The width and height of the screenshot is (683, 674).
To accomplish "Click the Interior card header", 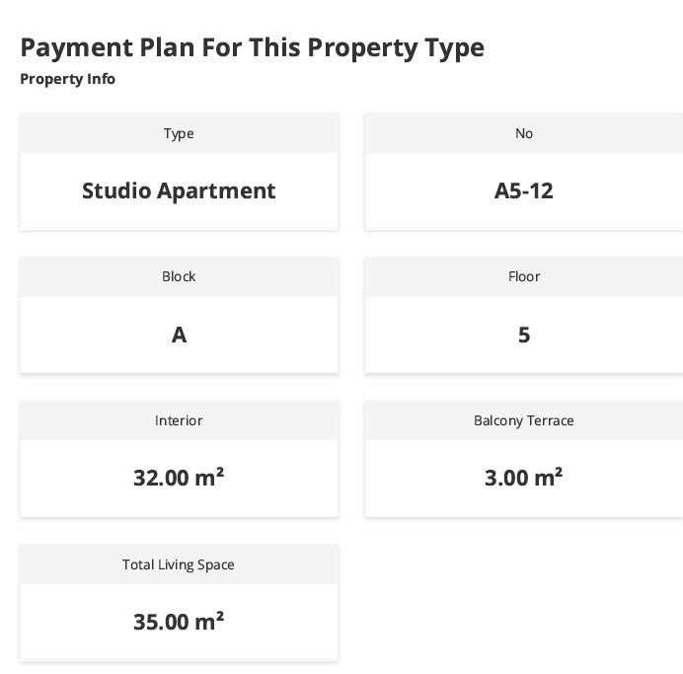I will coord(179,420).
